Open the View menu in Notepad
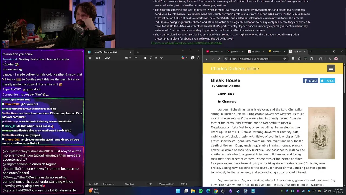346x195 pixels. tap(107, 58)
